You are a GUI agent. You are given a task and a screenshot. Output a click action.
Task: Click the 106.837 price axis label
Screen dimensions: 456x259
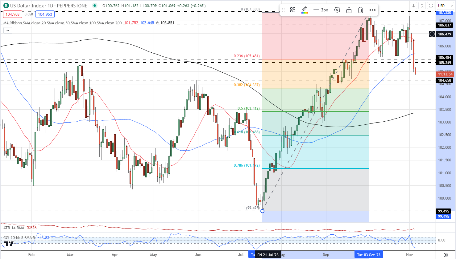click(x=444, y=25)
